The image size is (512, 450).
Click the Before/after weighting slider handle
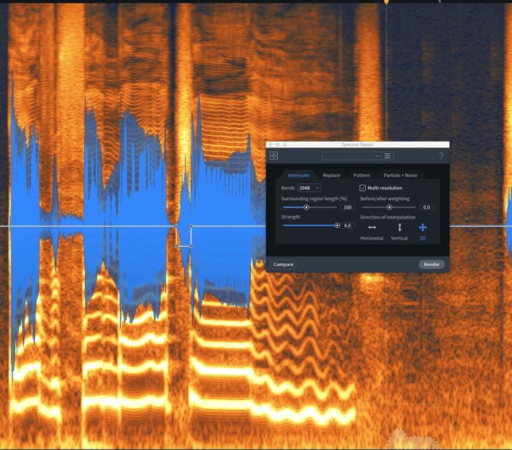click(x=389, y=207)
